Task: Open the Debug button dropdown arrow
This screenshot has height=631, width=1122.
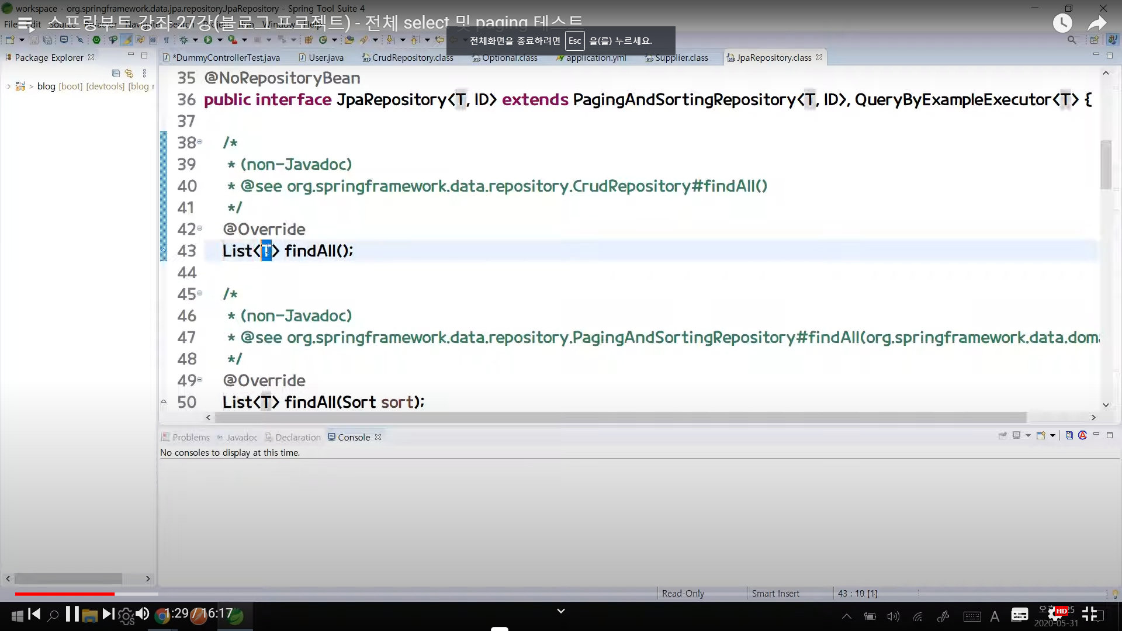Action: 195,40
